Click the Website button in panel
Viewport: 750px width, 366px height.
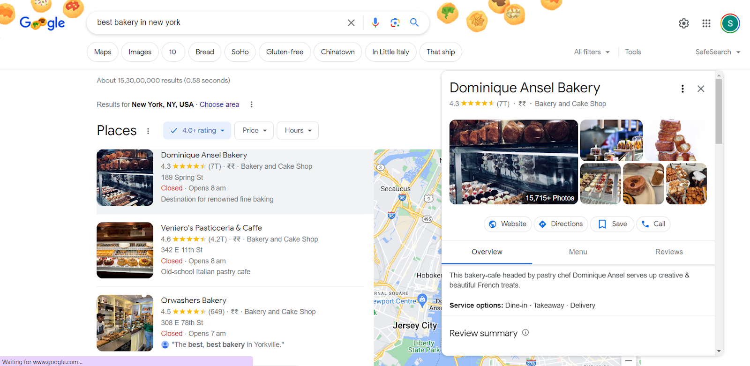click(x=508, y=224)
